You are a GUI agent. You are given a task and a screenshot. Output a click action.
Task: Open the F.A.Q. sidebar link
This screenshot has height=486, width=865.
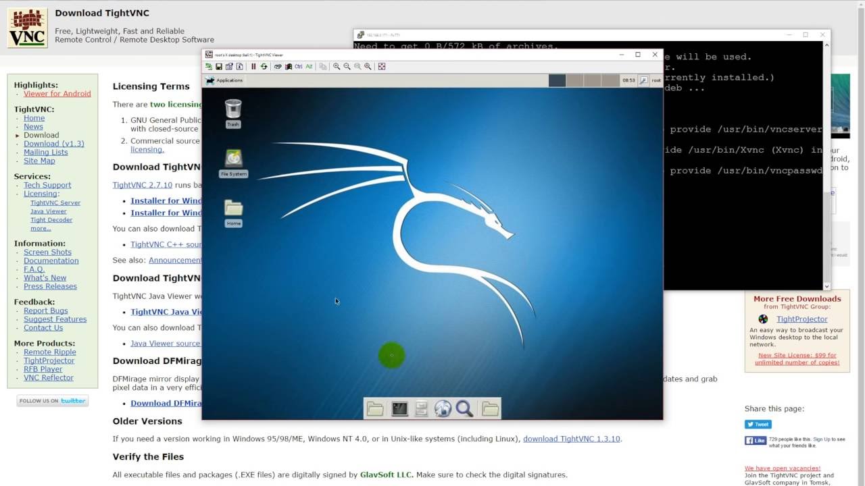coord(34,269)
